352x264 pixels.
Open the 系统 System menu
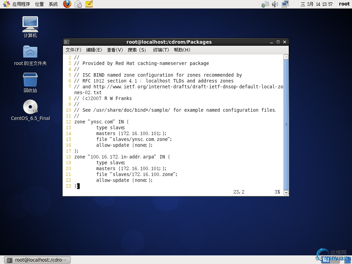click(53, 4)
